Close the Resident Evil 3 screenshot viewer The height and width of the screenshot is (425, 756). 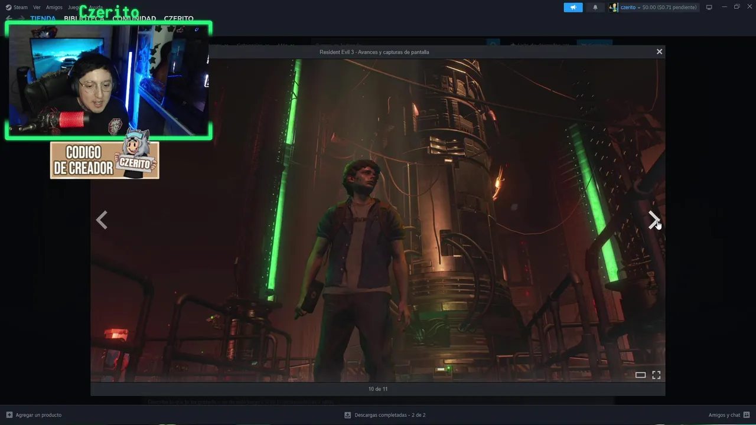pyautogui.click(x=659, y=52)
